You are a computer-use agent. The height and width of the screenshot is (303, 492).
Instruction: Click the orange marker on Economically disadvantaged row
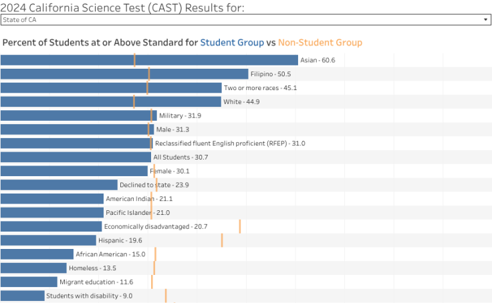click(x=239, y=226)
